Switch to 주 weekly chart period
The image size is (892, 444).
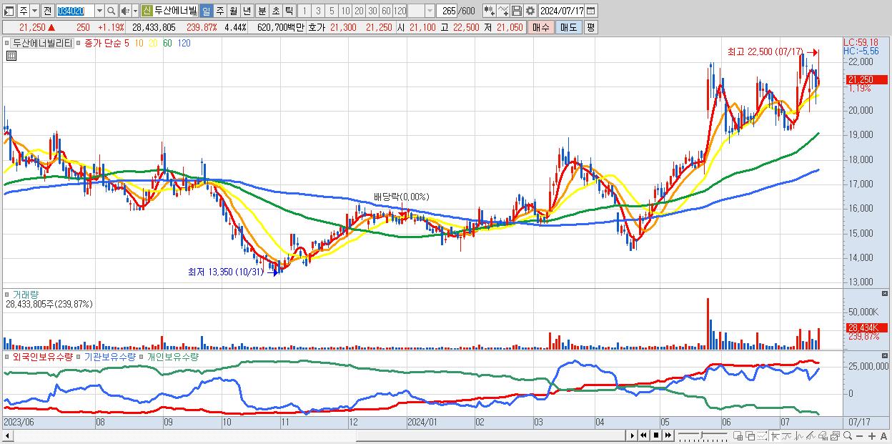(x=219, y=11)
